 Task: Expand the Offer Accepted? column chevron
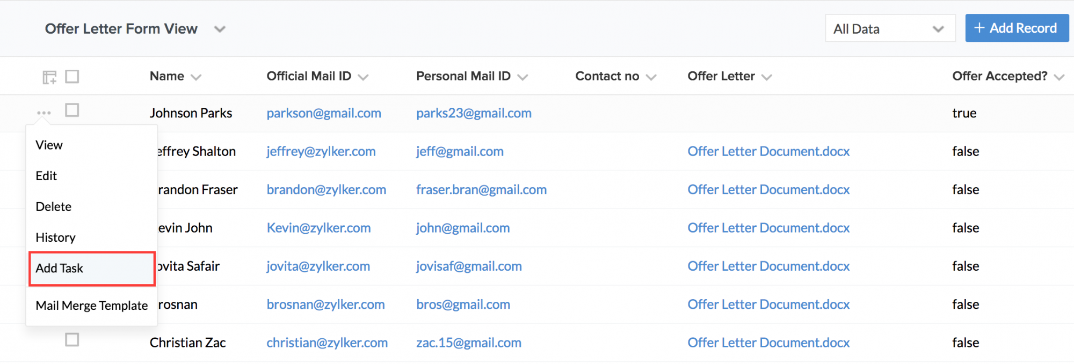pos(1059,77)
